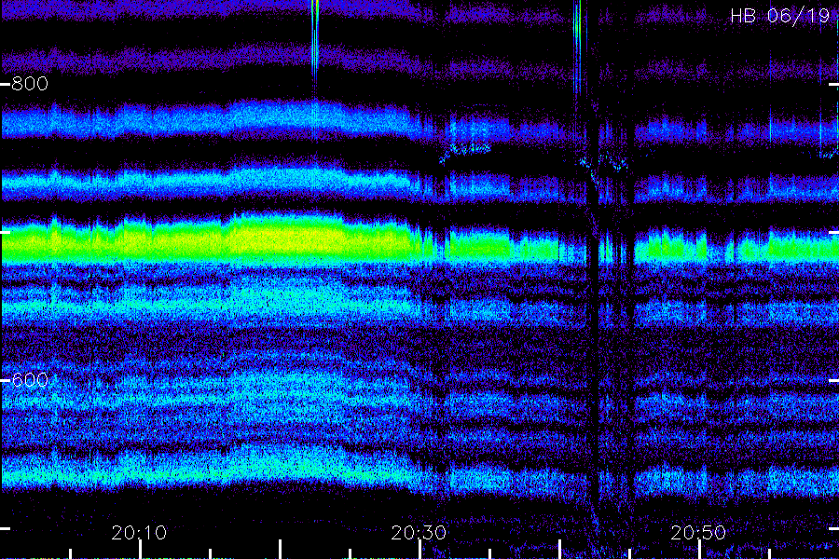Click the 20:10 time label

139,533
